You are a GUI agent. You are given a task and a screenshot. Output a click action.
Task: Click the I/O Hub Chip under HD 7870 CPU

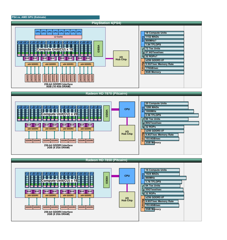[127, 132]
